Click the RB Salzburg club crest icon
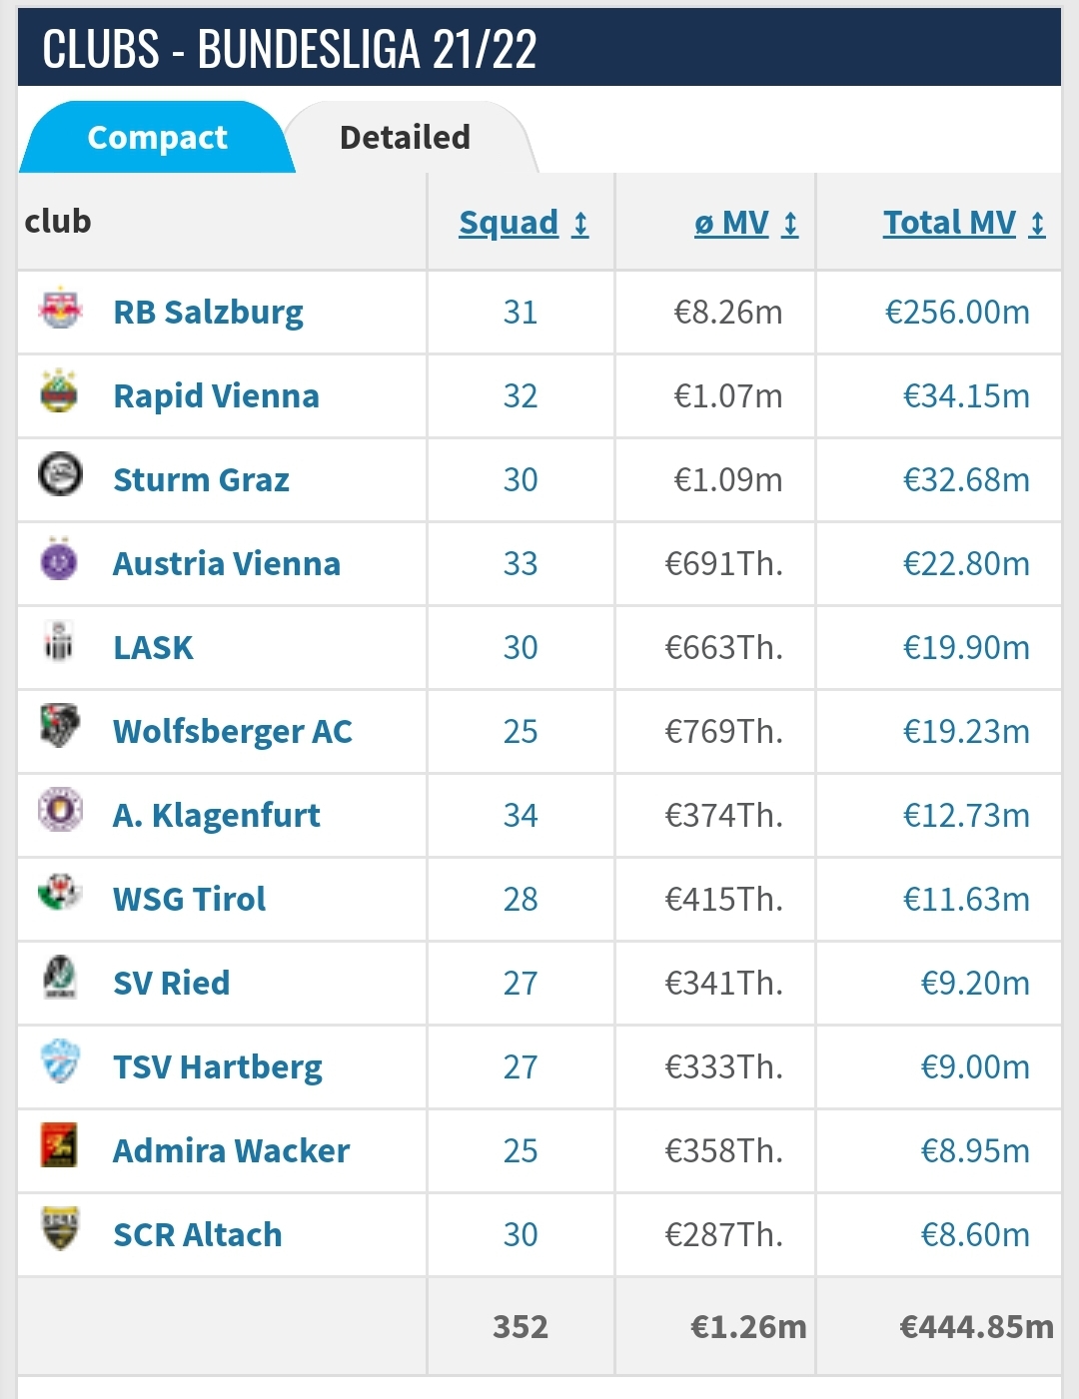The image size is (1079, 1399). coord(60,310)
